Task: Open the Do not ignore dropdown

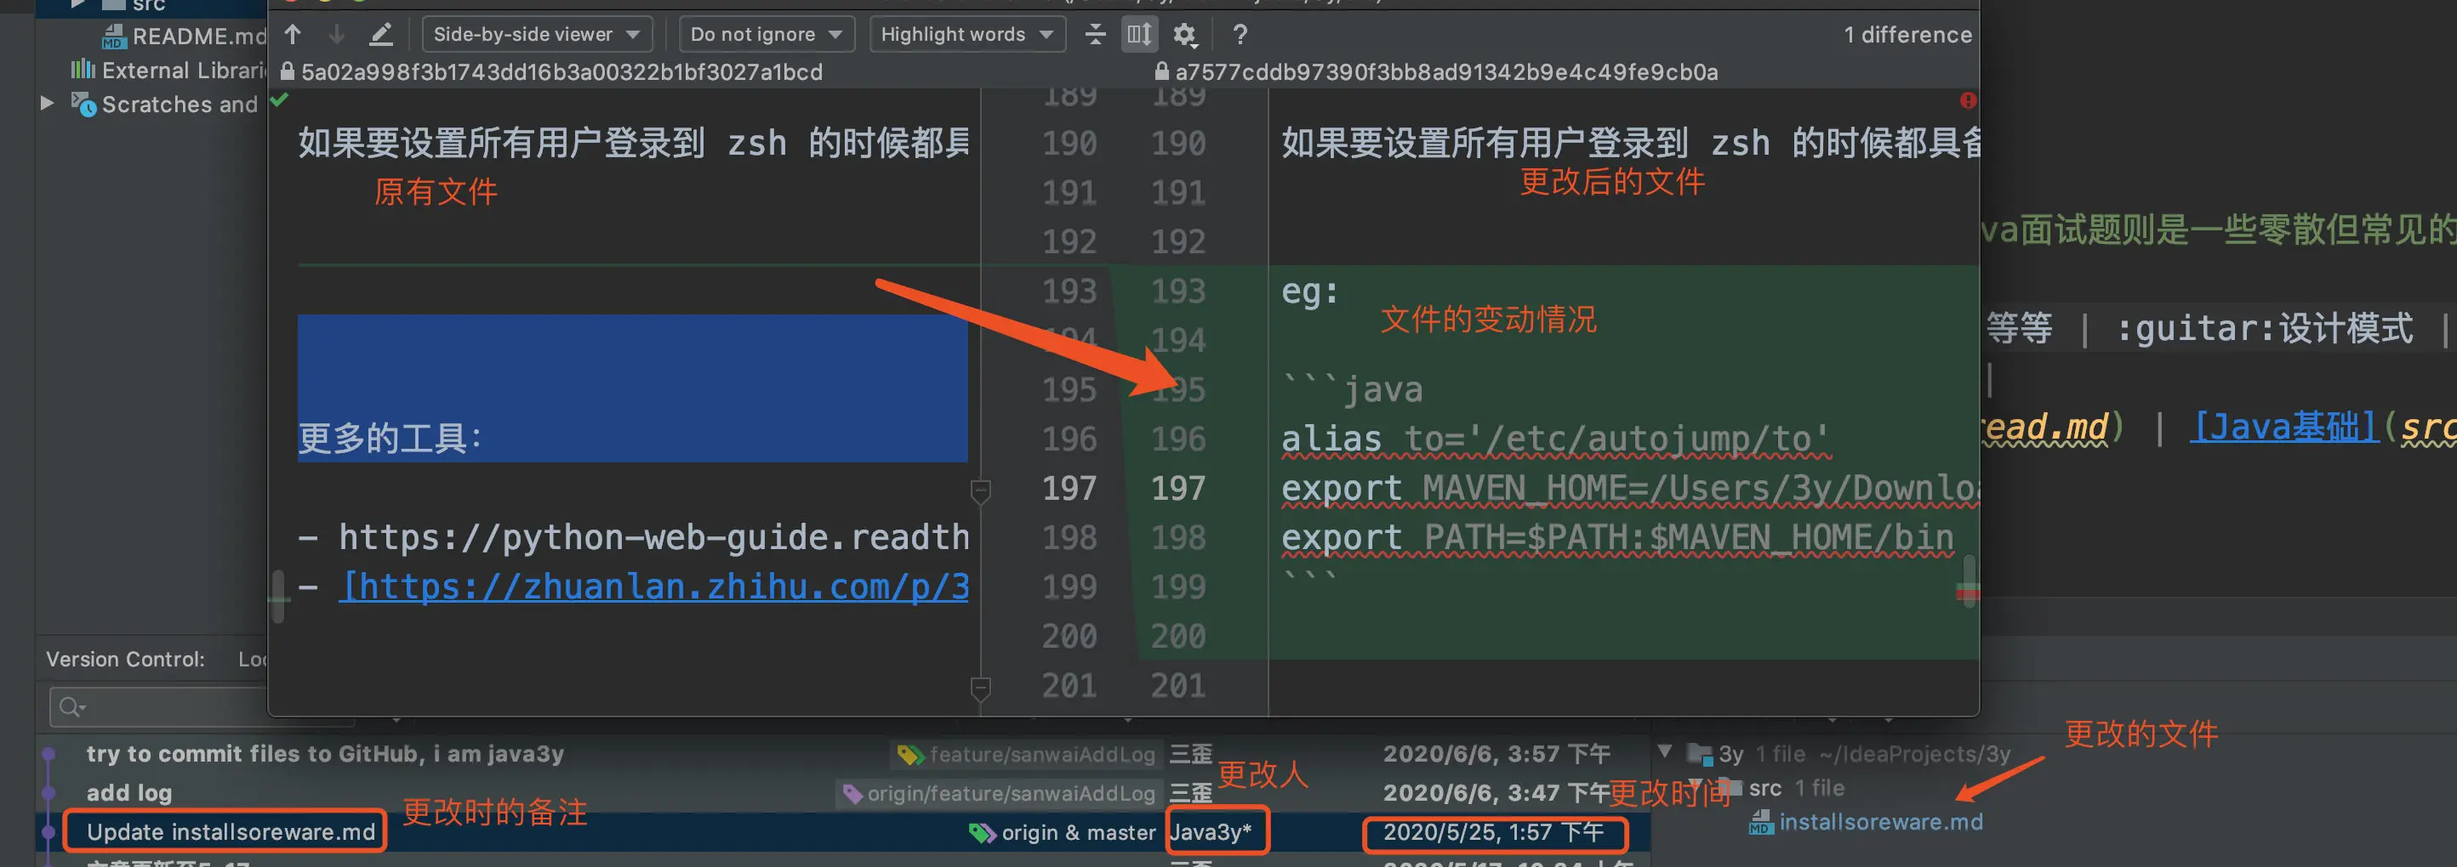Action: tap(767, 34)
